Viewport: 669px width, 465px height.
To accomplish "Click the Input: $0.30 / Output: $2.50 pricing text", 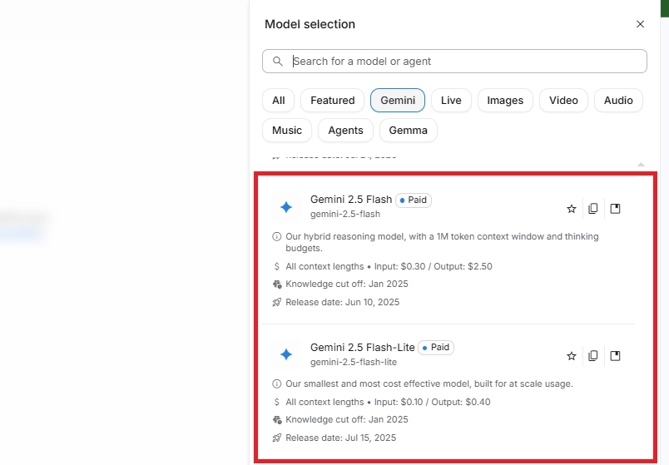I will 433,266.
